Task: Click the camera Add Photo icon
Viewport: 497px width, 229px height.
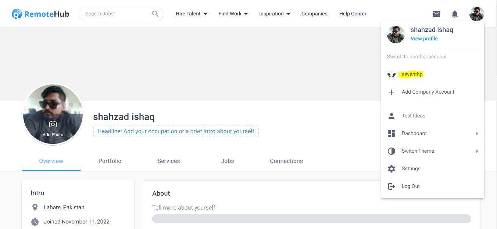Action: (x=53, y=124)
